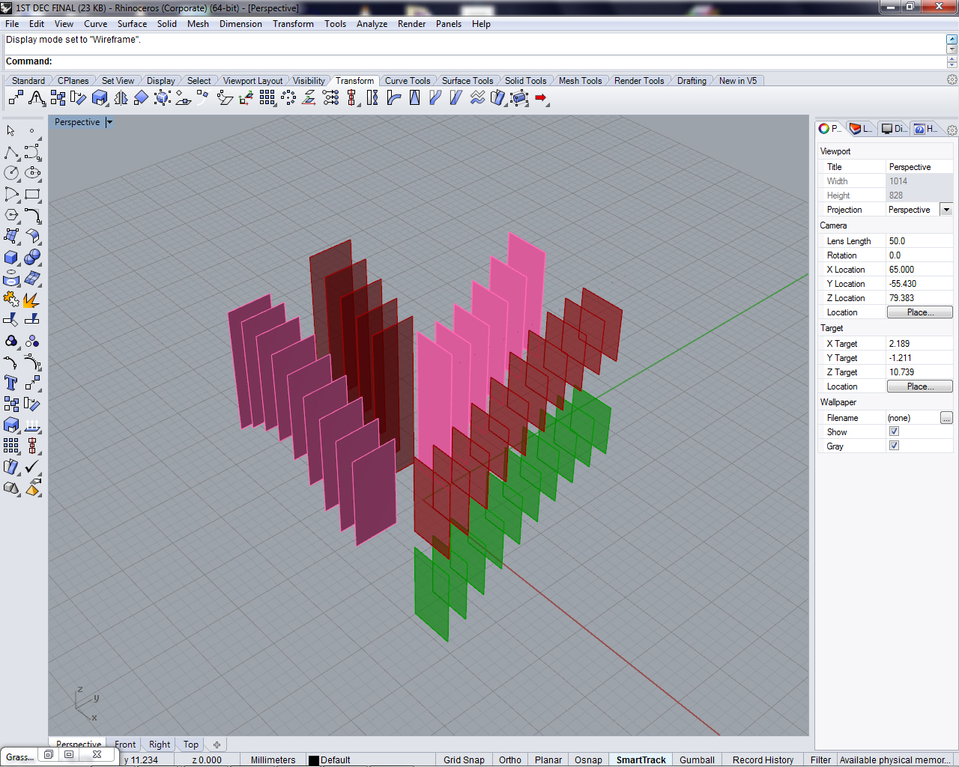Select the Polygon tool

10,214
